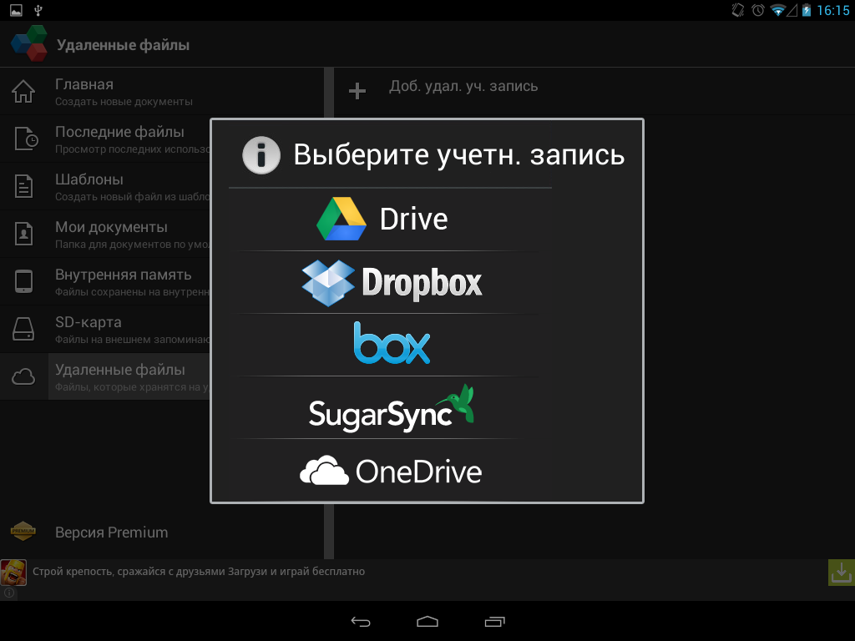
Task: Open Последние файлы menu entry
Action: coord(104,139)
